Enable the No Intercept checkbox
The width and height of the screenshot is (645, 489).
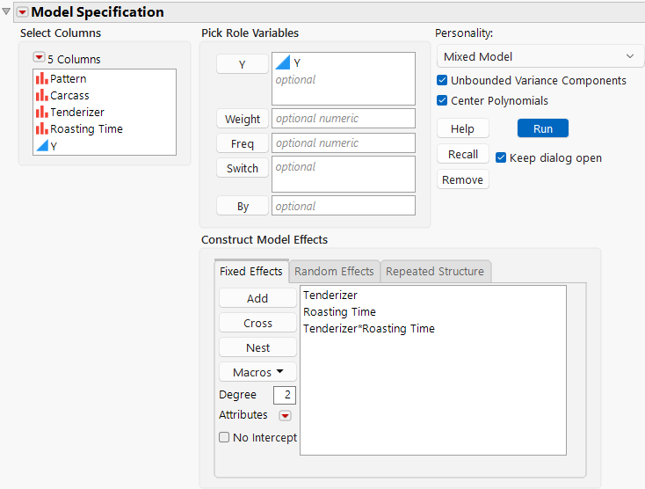pos(225,437)
